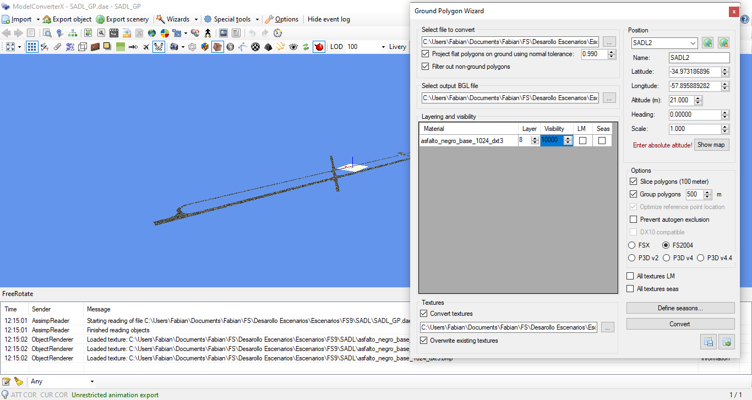This screenshot has height=400, width=752.
Task: Uncheck Slice polygons (100 meter)
Action: pyautogui.click(x=633, y=182)
